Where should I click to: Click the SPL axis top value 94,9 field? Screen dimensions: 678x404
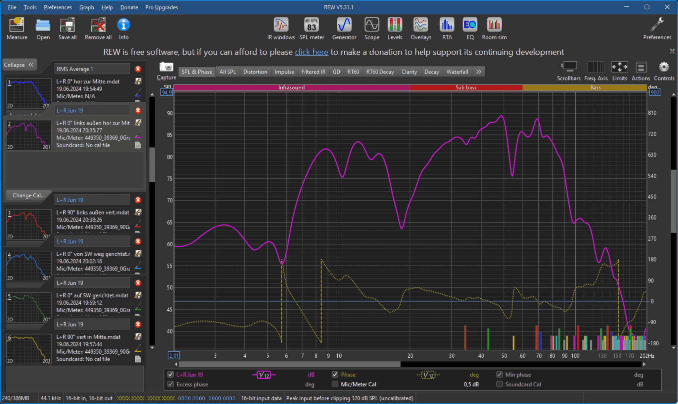point(167,92)
